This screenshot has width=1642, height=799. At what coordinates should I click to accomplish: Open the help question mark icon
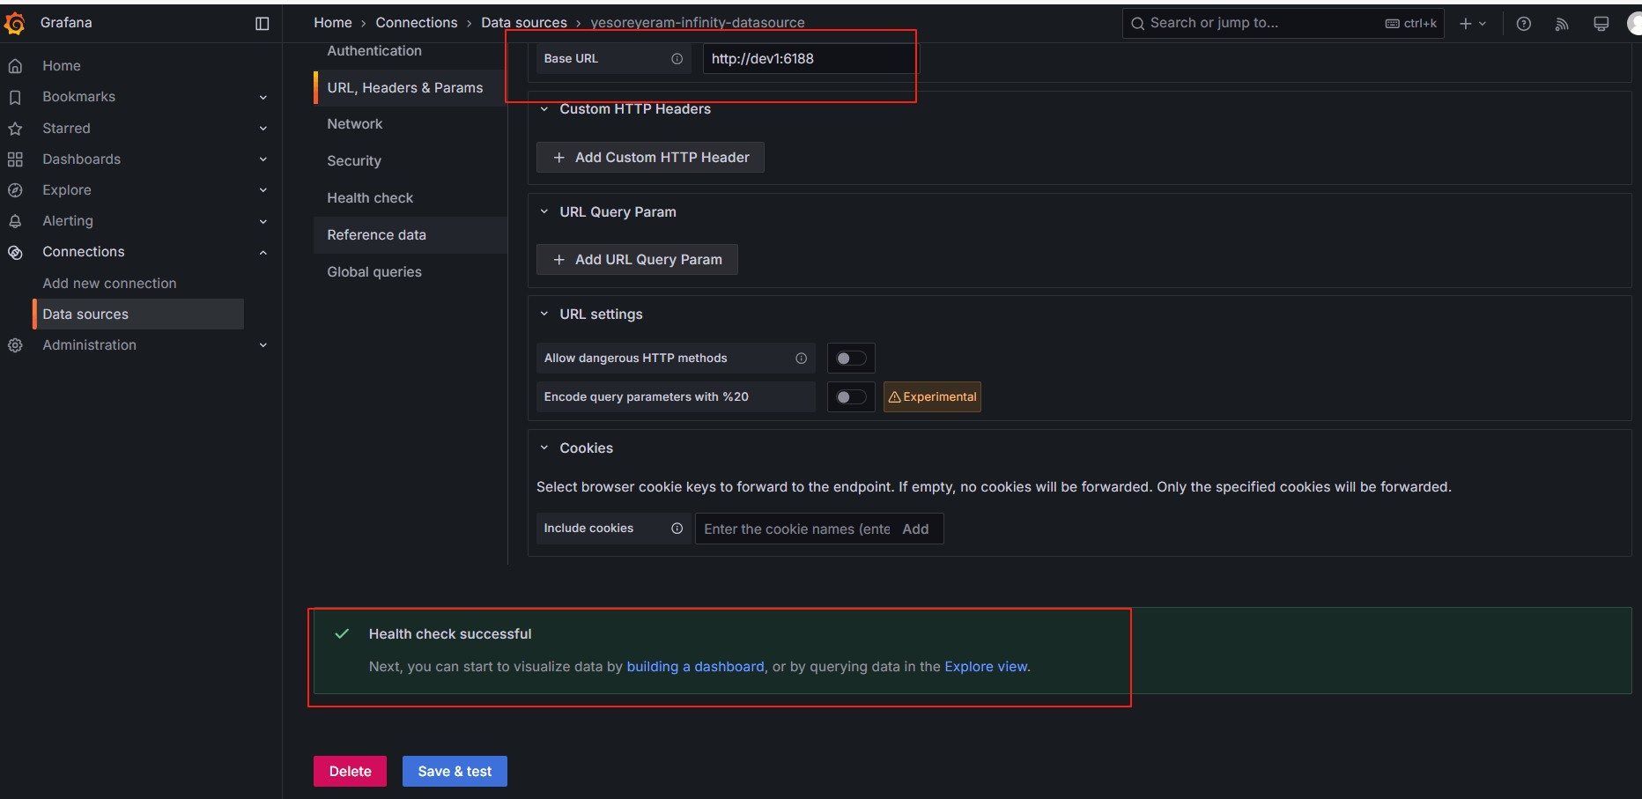[1524, 24]
